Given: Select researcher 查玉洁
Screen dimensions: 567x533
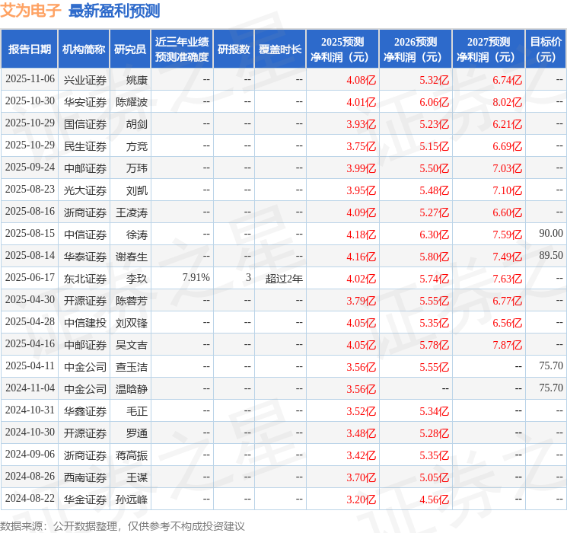Looking at the screenshot, I should pos(132,367).
